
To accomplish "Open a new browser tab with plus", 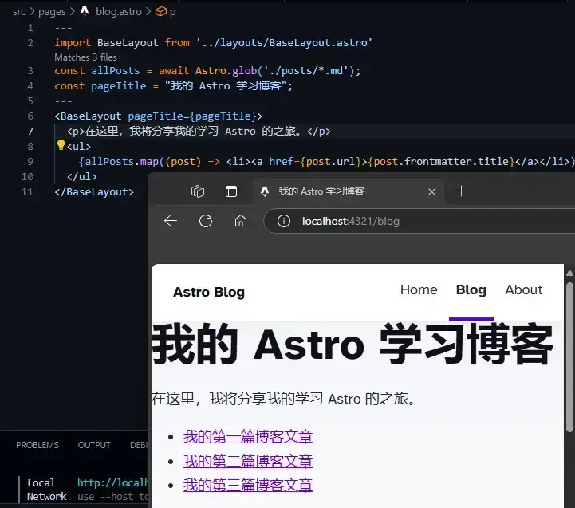I will click(461, 191).
